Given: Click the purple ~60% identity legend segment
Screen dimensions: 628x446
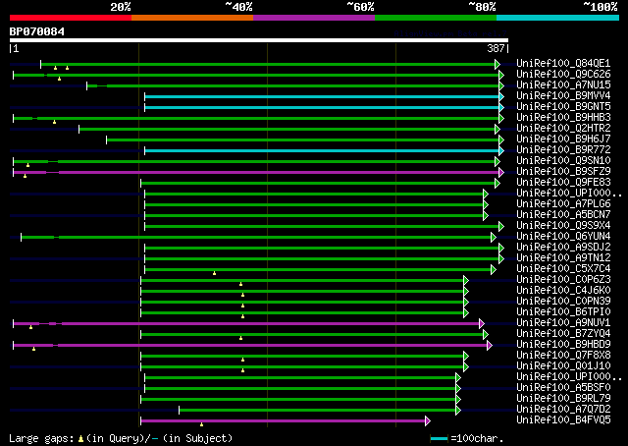Looking at the screenshot, I should click(314, 18).
